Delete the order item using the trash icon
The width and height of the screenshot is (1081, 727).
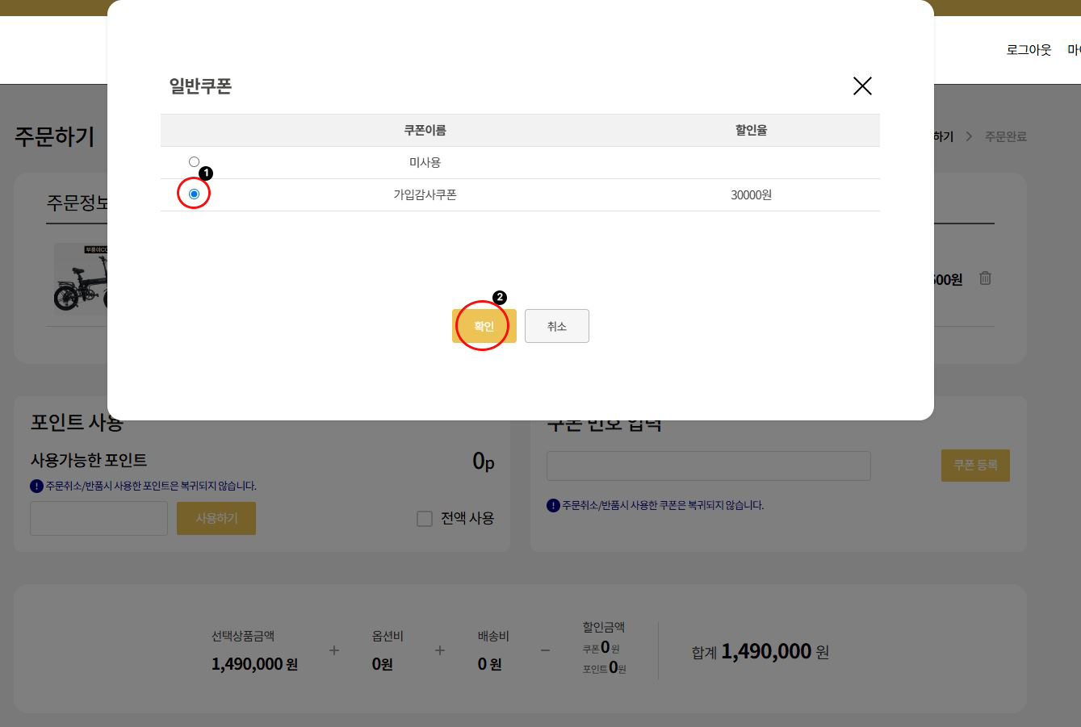coord(985,278)
